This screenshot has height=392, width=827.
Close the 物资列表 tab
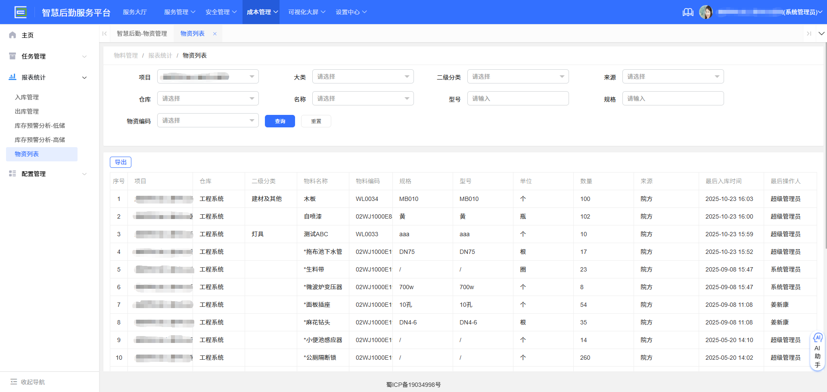tap(214, 33)
